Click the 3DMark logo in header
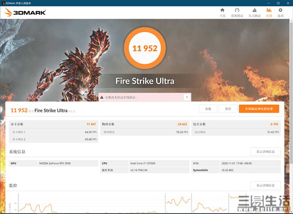293x214 pixels. click(x=25, y=12)
